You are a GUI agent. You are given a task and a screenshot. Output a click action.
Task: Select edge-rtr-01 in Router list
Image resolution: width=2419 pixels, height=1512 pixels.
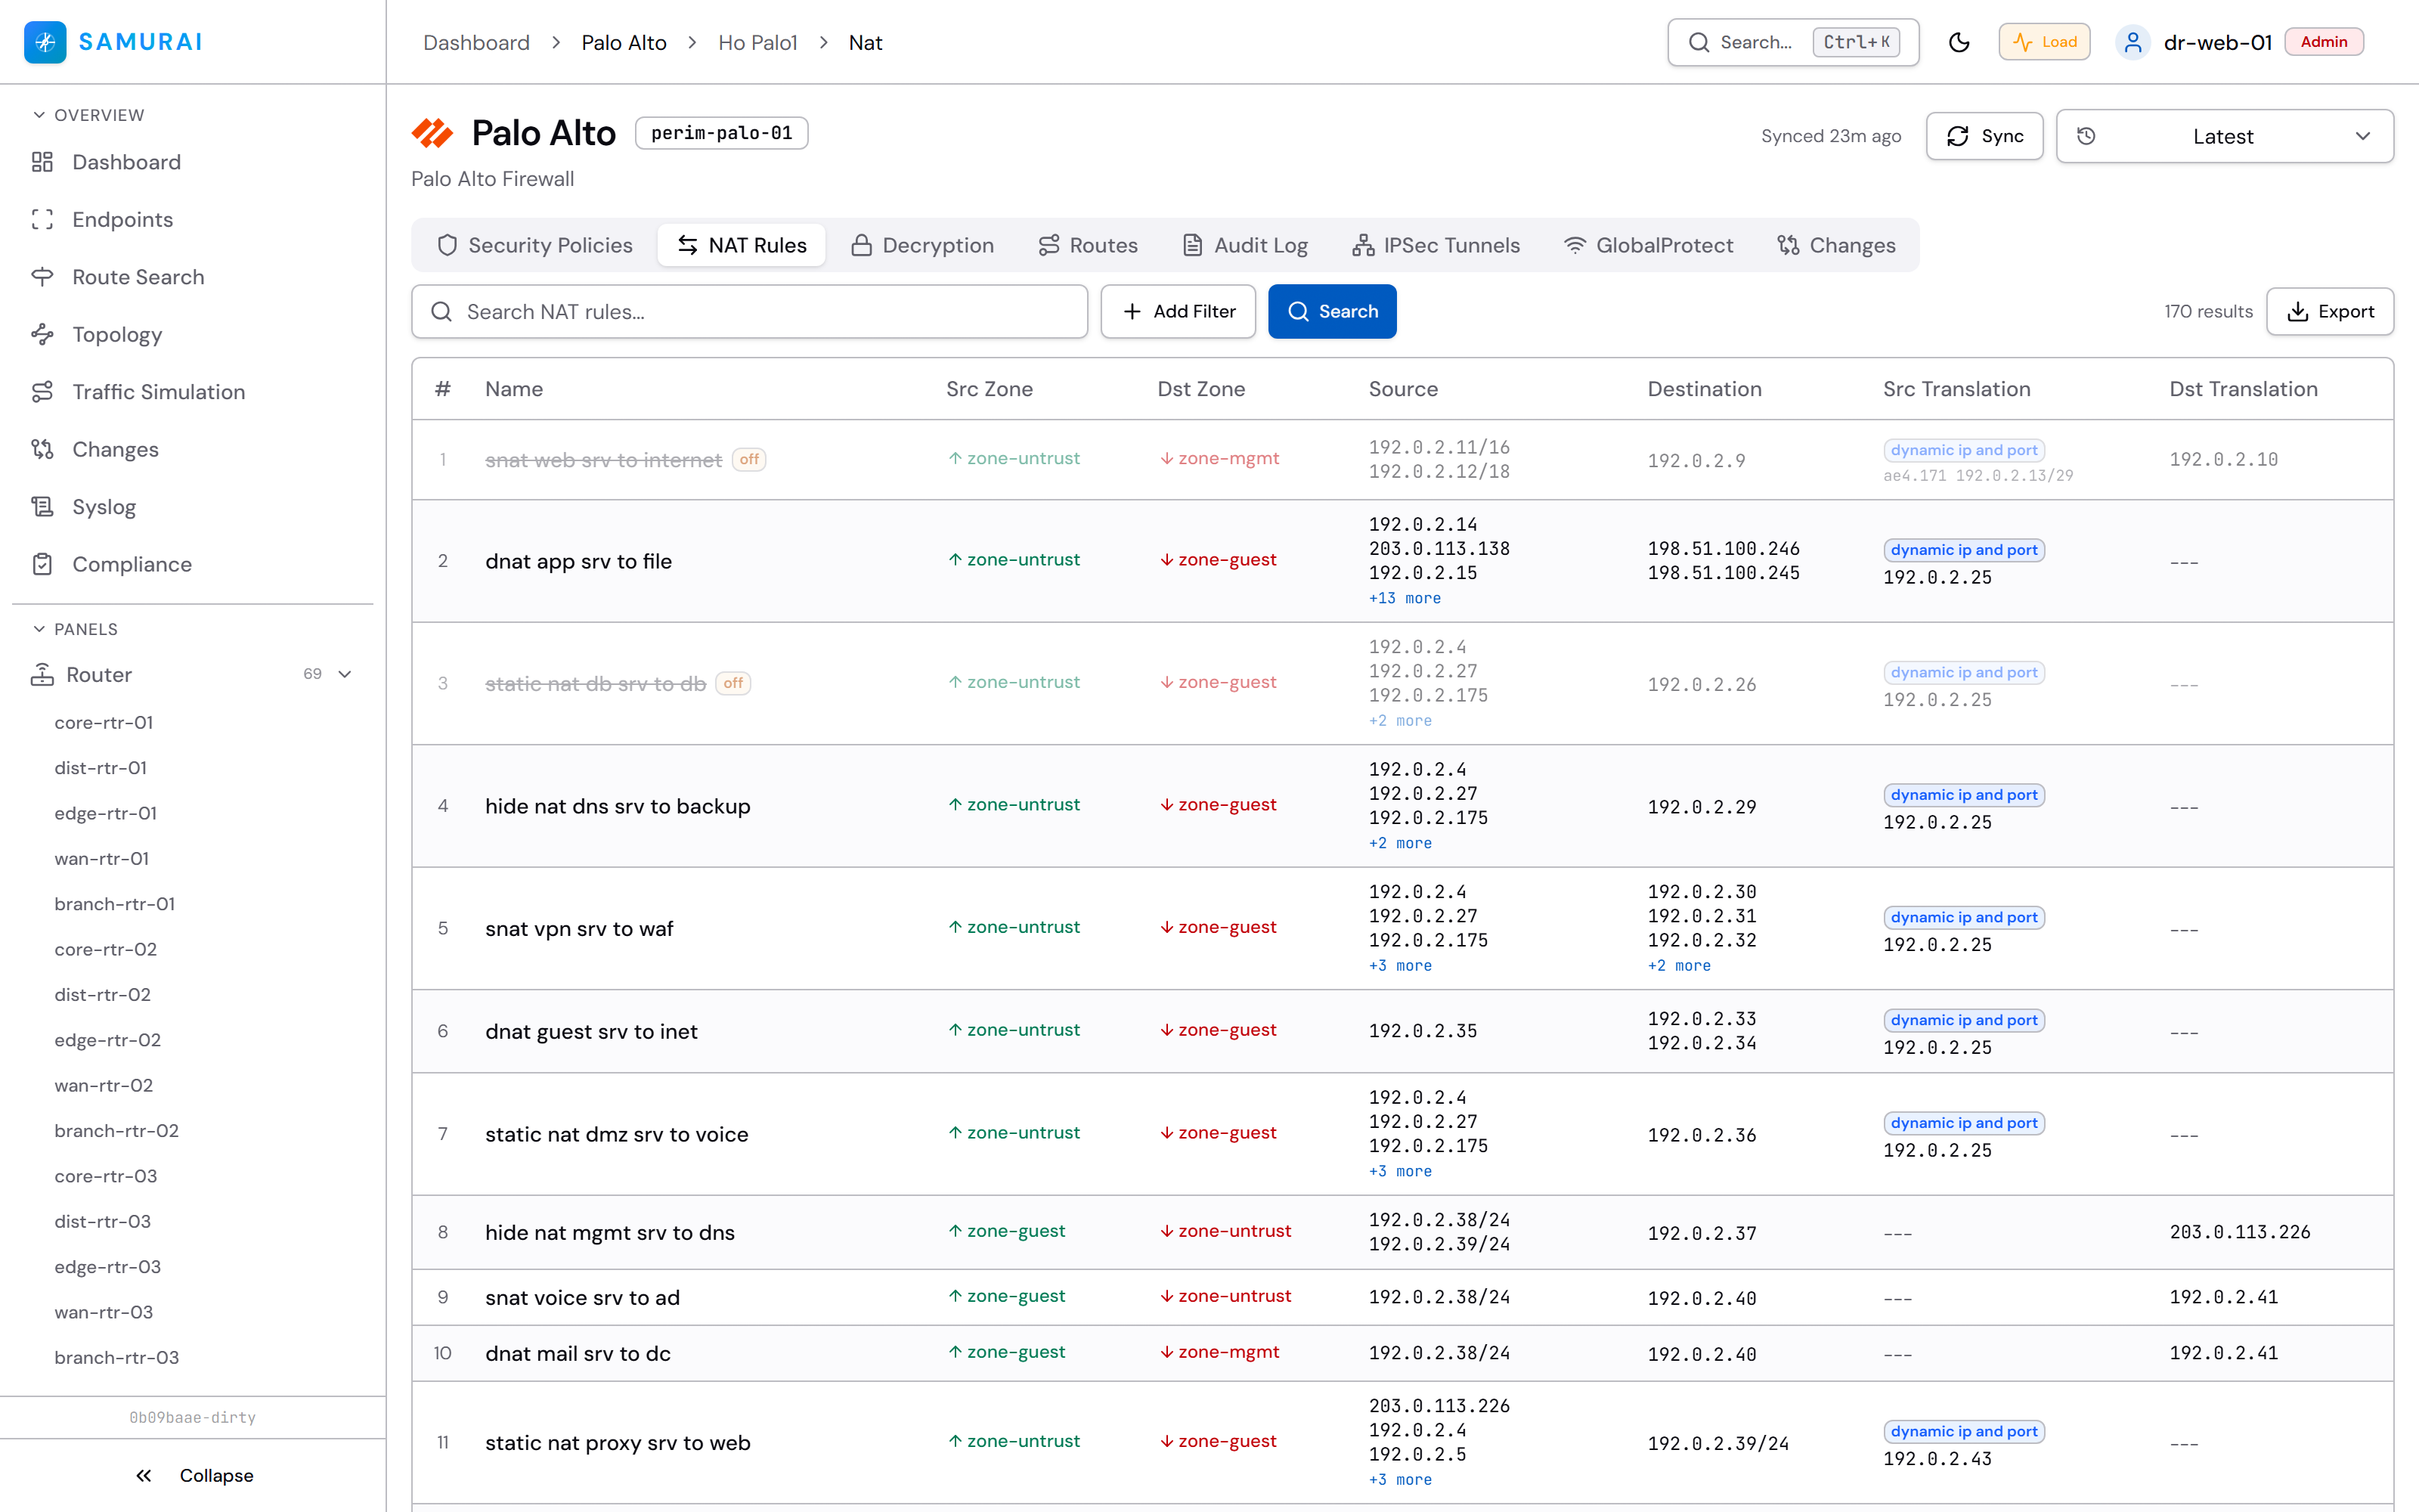[x=106, y=813]
